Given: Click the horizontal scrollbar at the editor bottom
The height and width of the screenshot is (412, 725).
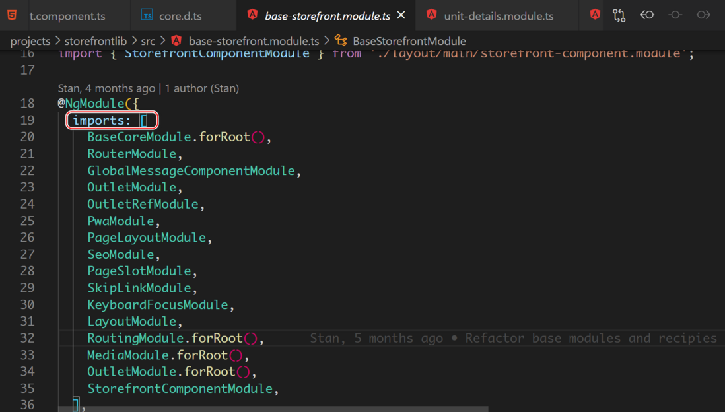Looking at the screenshot, I should [x=273, y=409].
